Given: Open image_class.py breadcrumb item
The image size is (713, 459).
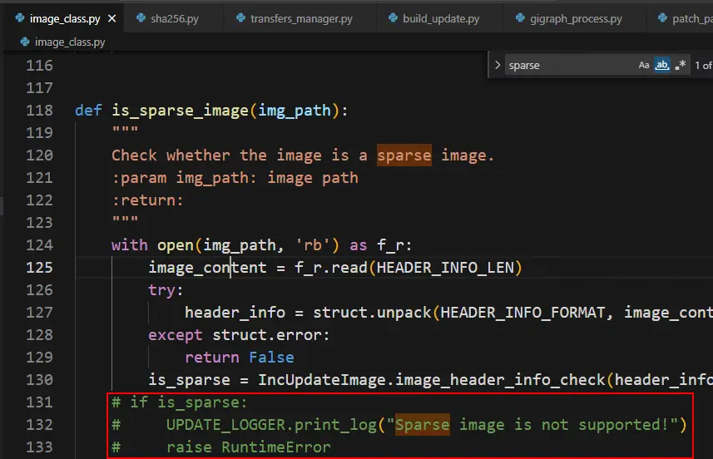Looking at the screenshot, I should pos(70,42).
